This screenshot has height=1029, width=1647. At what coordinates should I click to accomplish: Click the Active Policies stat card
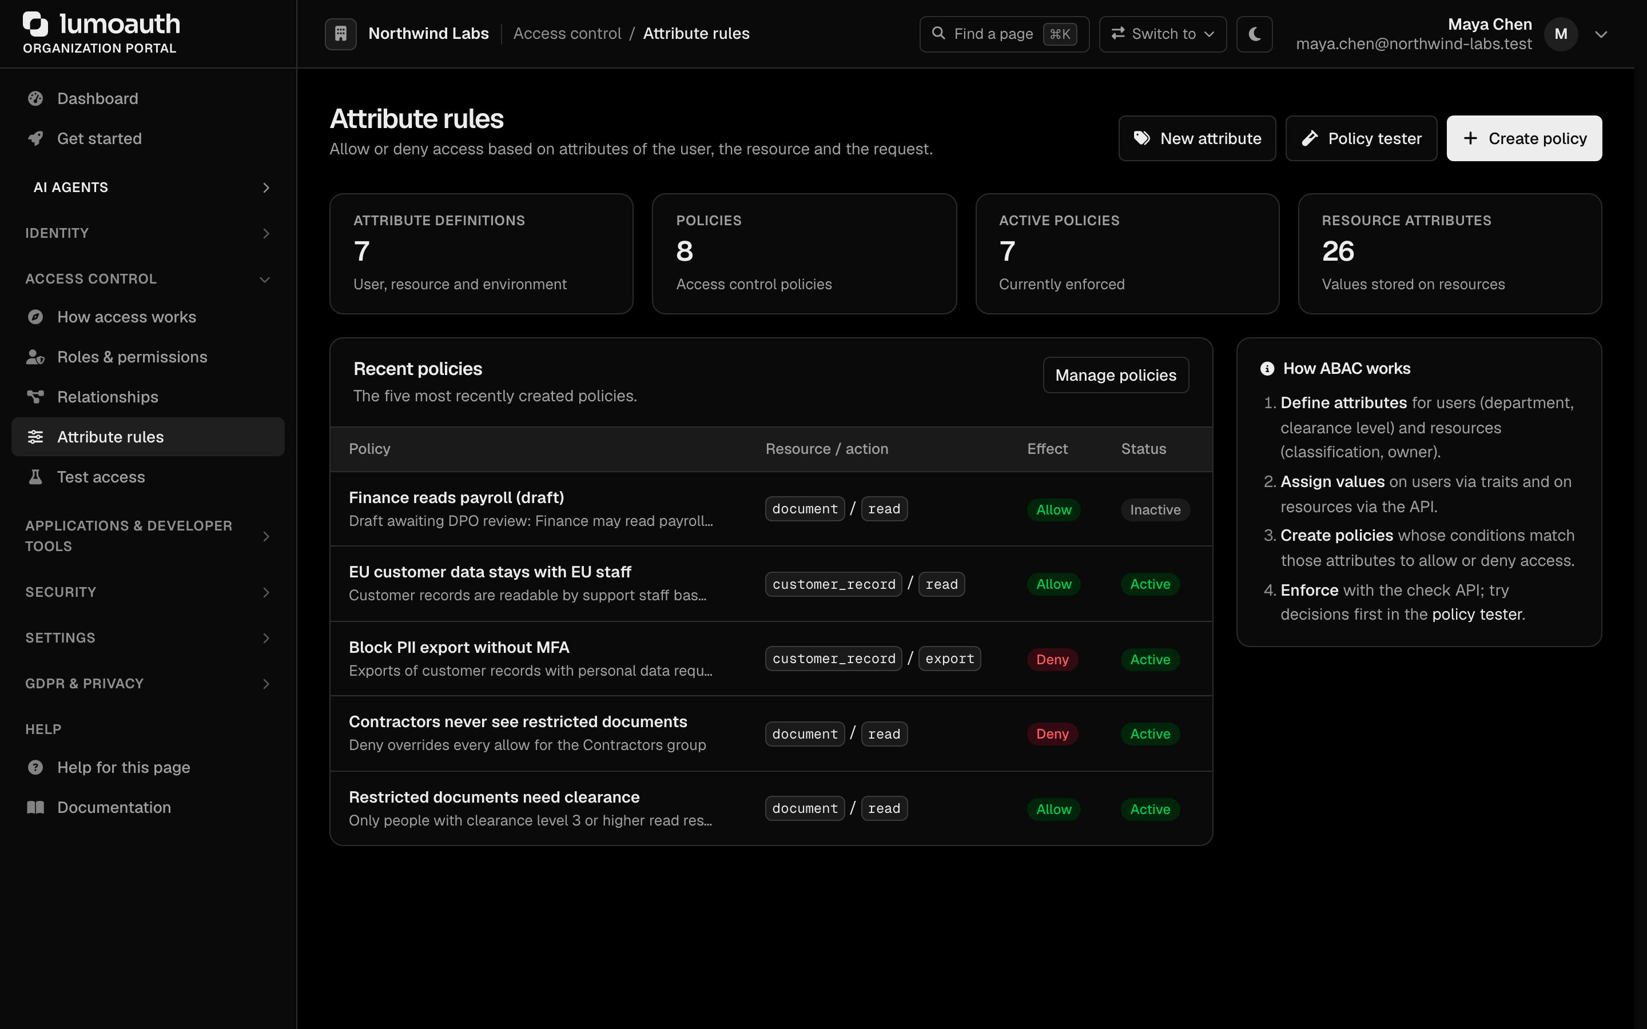coord(1127,254)
